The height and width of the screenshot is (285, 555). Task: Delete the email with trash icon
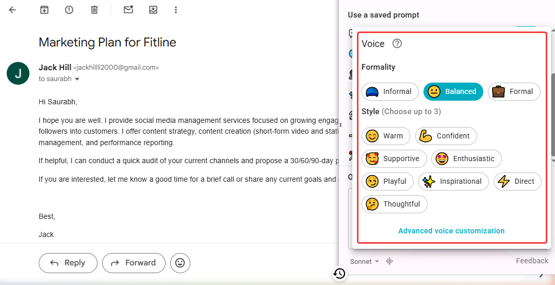pos(94,10)
